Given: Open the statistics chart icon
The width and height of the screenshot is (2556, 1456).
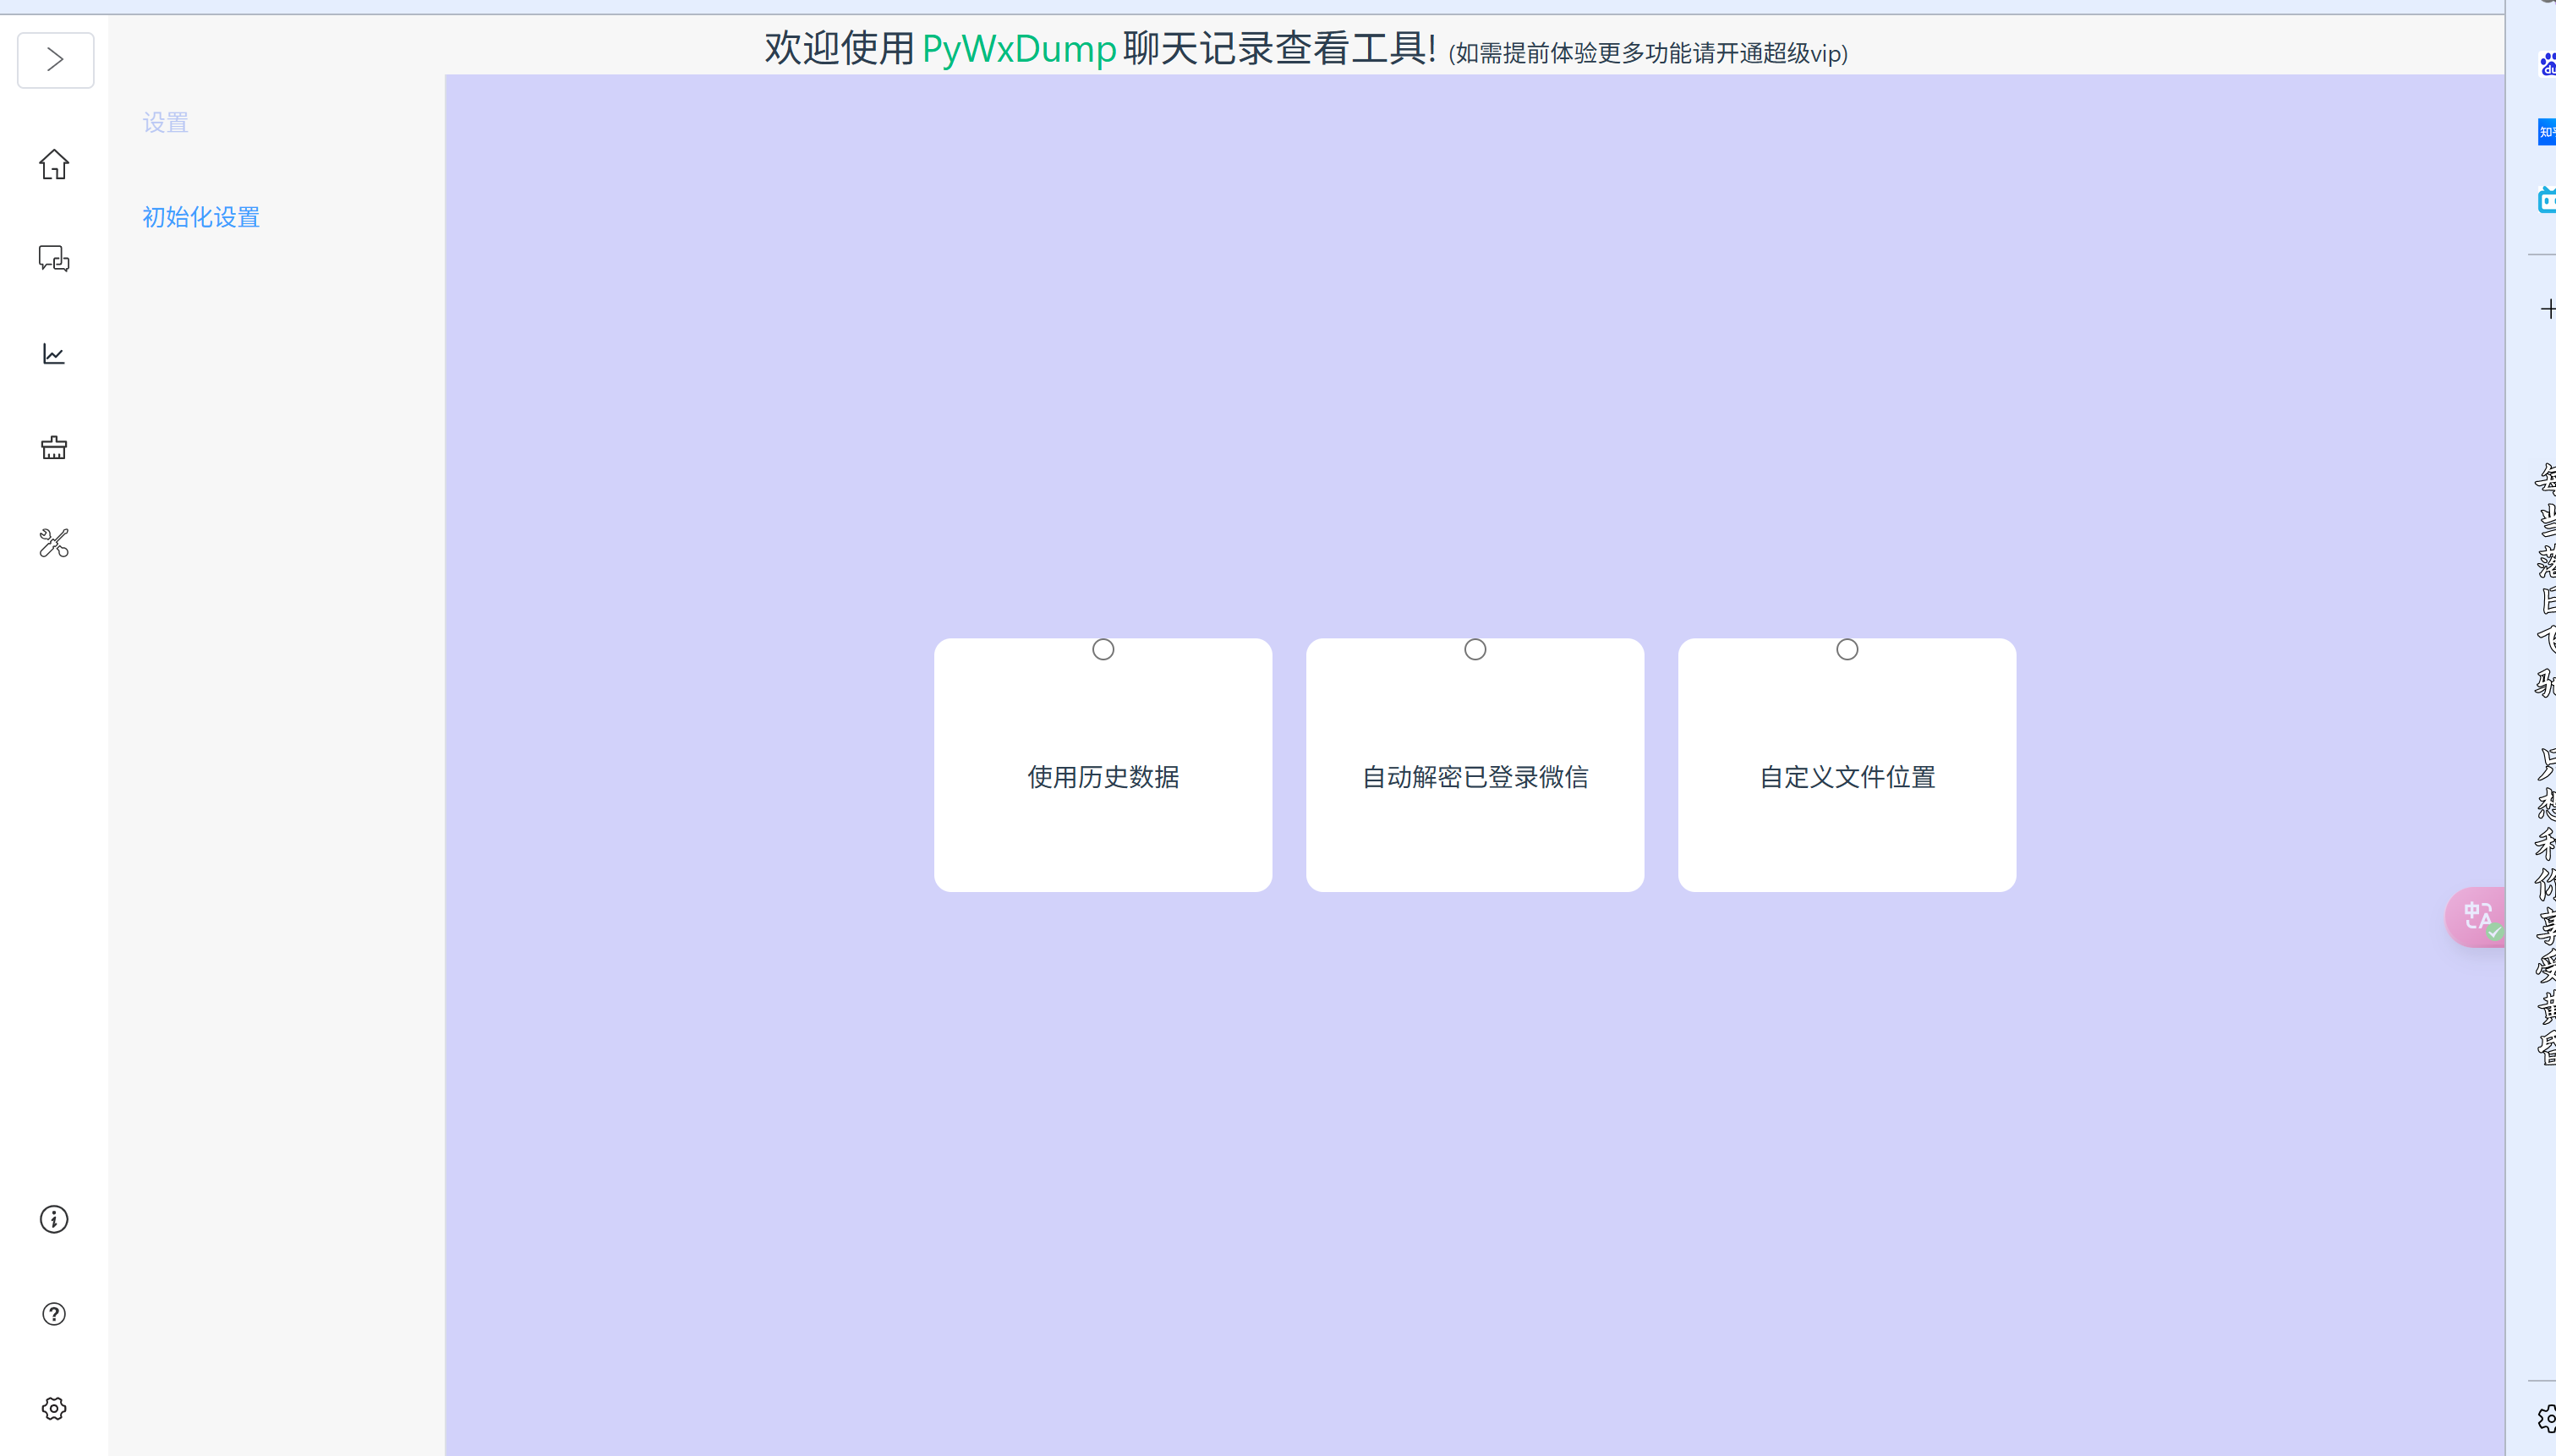Looking at the screenshot, I should (x=54, y=354).
